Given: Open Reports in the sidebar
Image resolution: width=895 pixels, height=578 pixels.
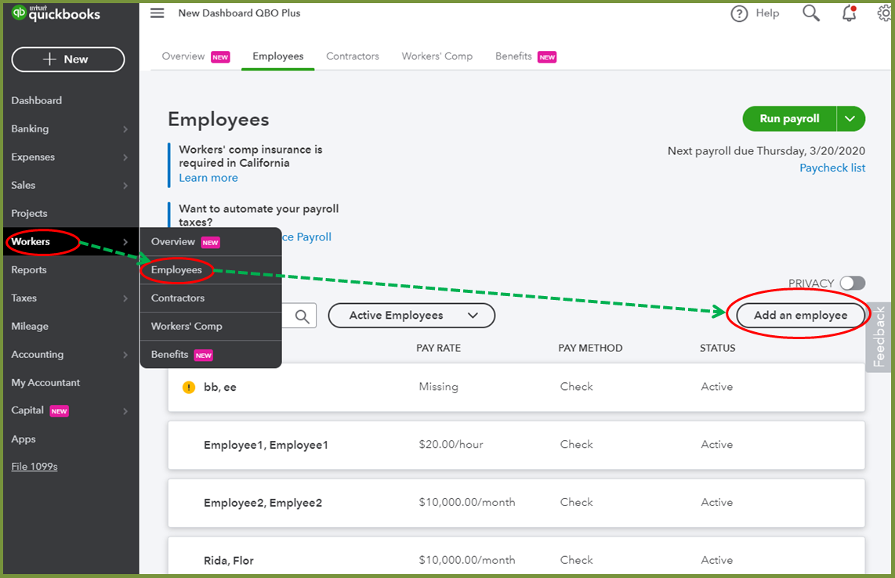Looking at the screenshot, I should pyautogui.click(x=29, y=270).
